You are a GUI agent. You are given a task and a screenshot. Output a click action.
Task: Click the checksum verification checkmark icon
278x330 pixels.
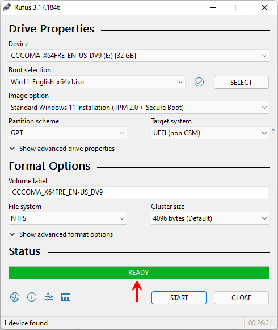click(x=199, y=82)
